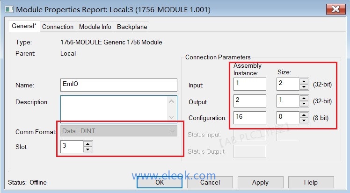Viewport: 350px width, 193px height.
Task: Click the dialog's title bar application icon
Action: coord(8,9)
